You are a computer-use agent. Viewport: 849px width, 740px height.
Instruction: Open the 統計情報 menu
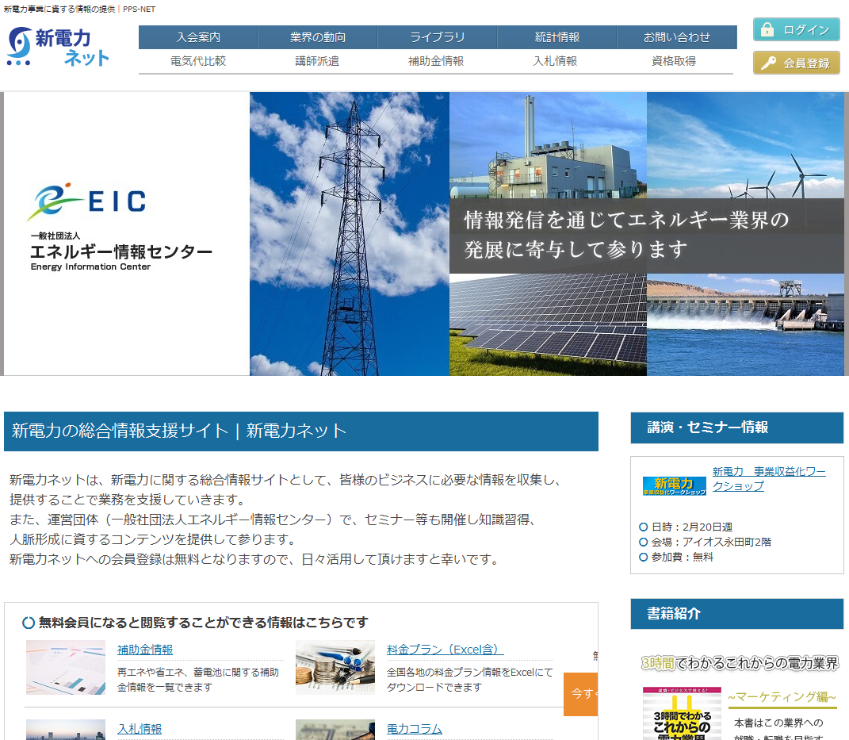(557, 37)
